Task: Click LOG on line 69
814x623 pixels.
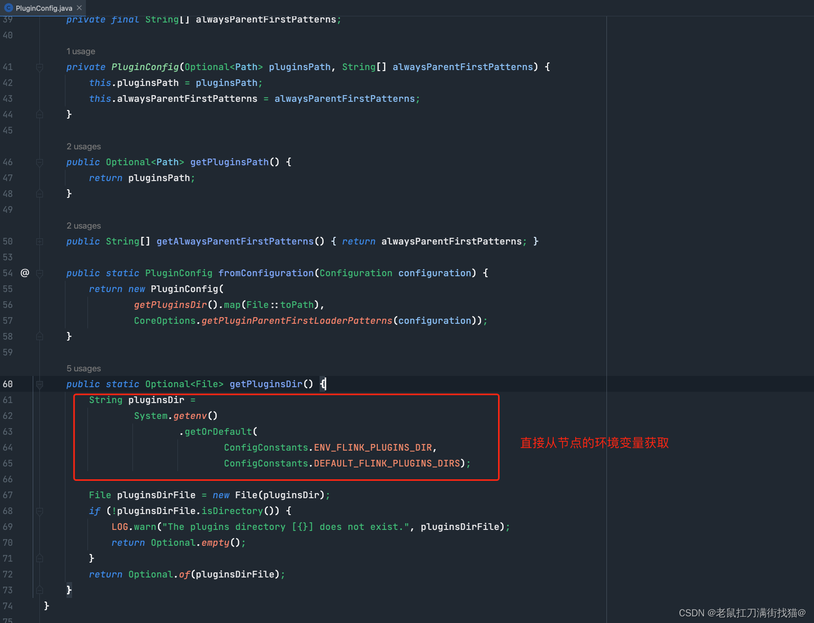Action: click(x=120, y=527)
